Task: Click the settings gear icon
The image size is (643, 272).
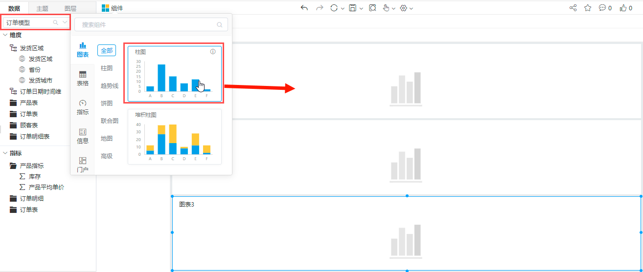Action: [x=404, y=8]
